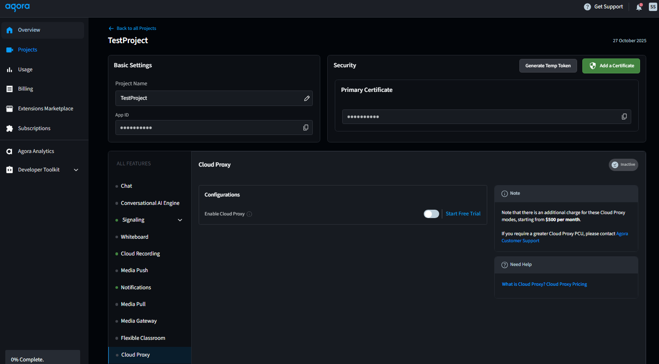The height and width of the screenshot is (364, 659).
Task: Open the Start Free Trial link
Action: pos(463,214)
